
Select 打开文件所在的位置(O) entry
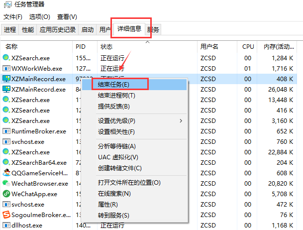134,183
